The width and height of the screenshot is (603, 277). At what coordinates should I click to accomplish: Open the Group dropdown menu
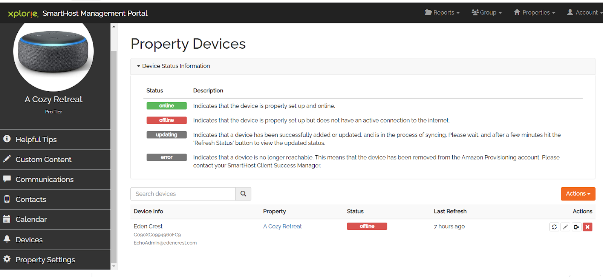click(487, 12)
